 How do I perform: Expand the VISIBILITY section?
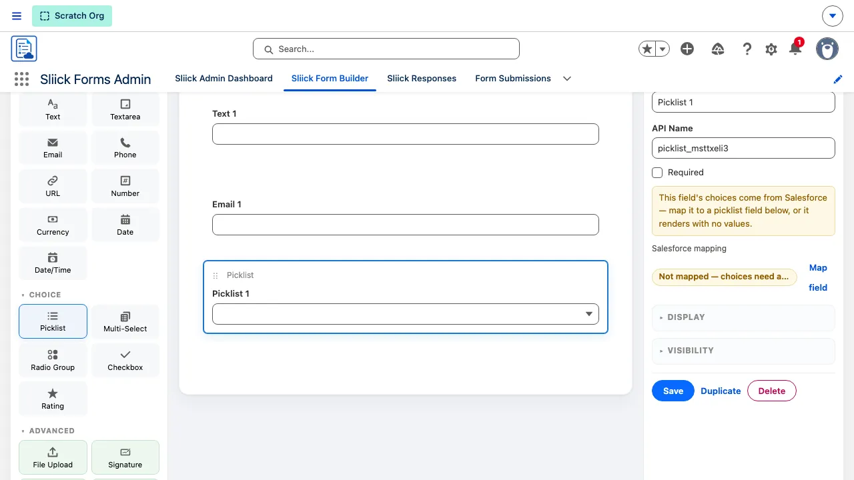743,351
